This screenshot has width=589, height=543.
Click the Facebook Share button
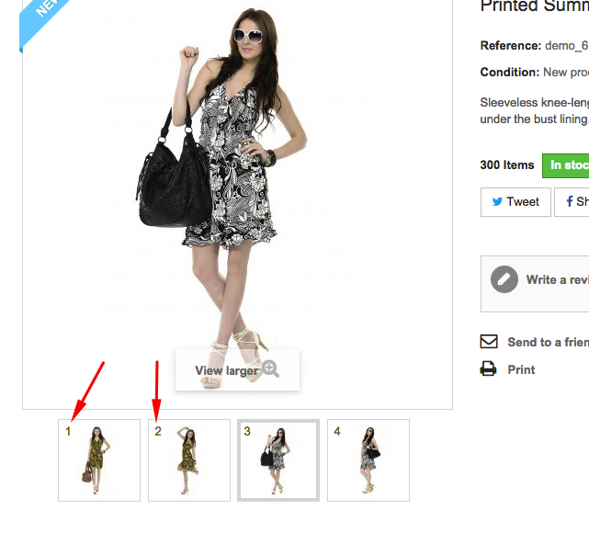tap(572, 202)
